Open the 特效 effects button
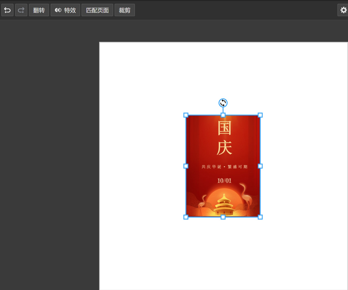Screen dimensions: 348x290 click(65, 10)
